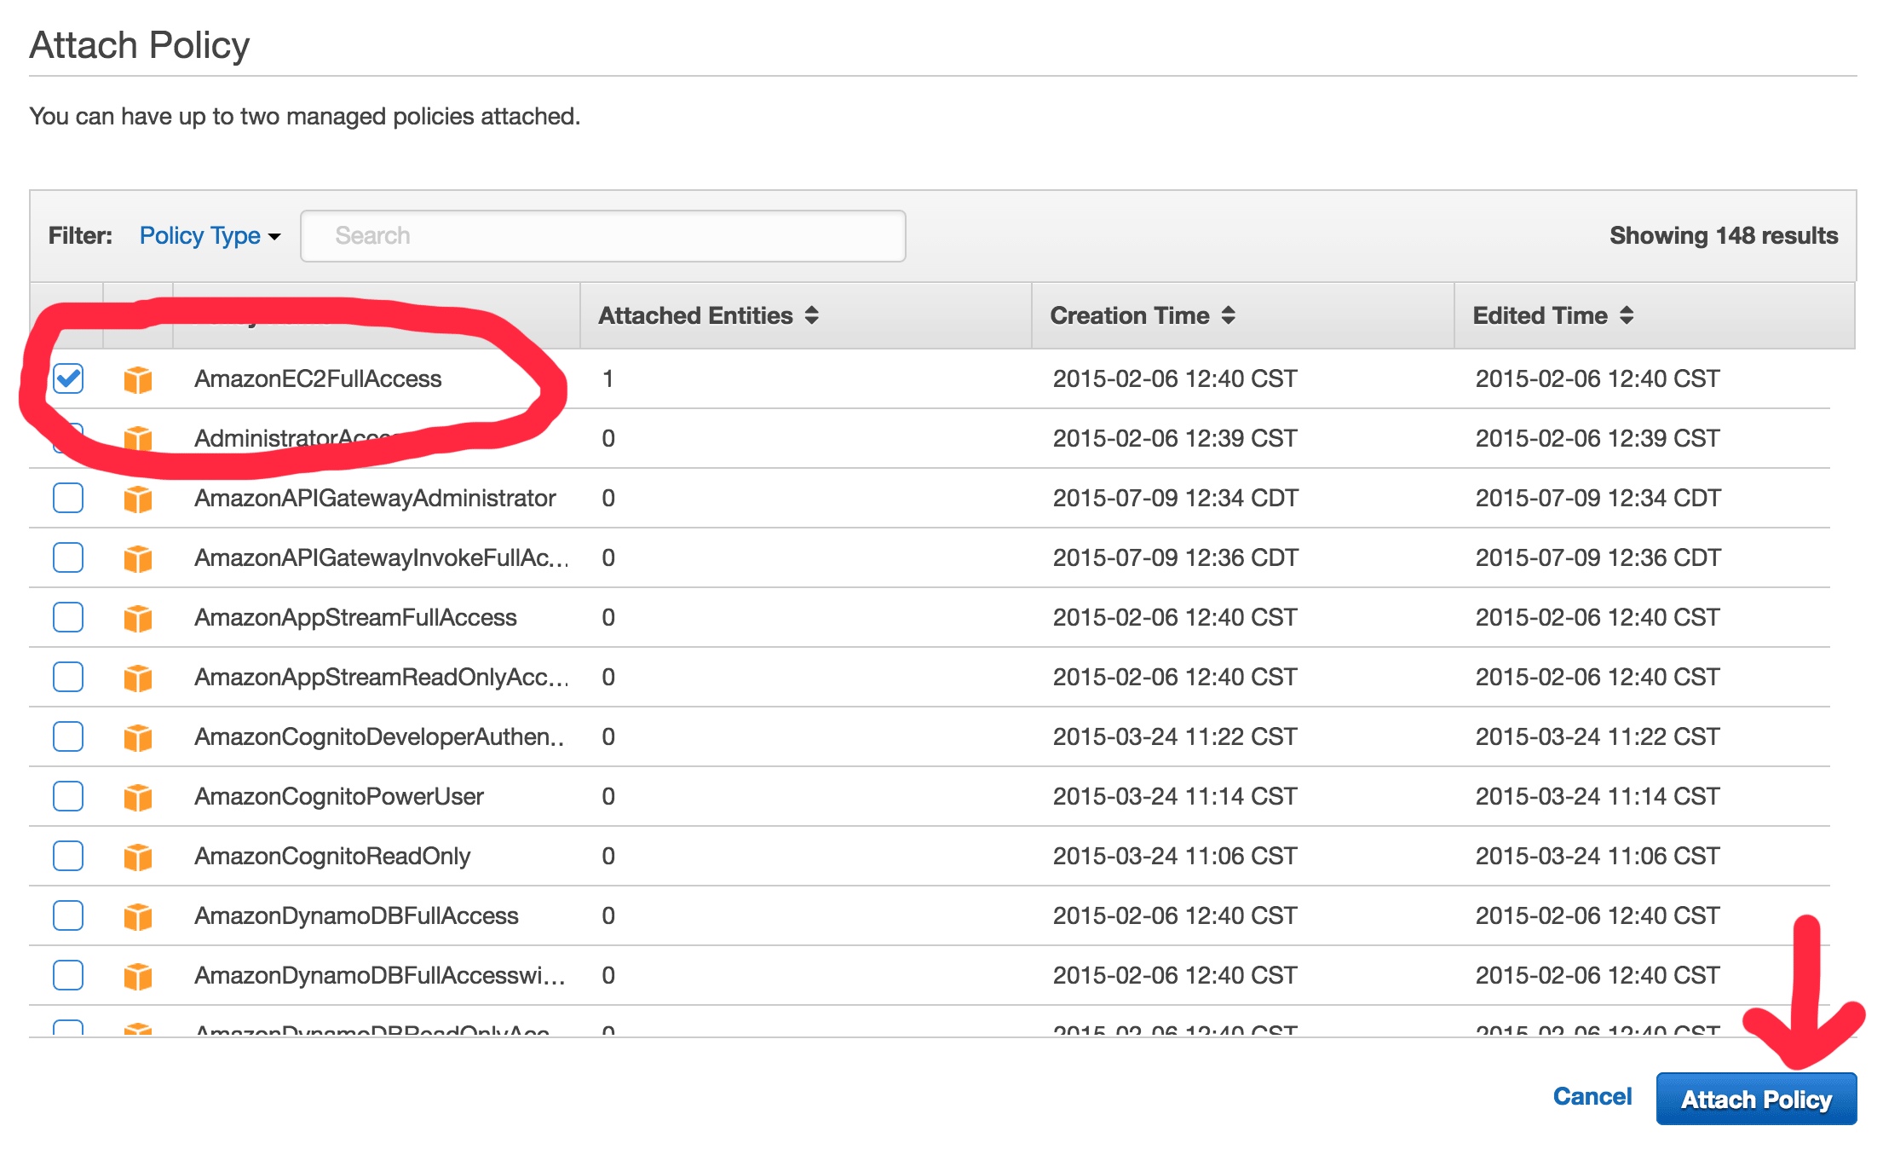Check the AmazonDynamoDBFullAccesswi… checkbox

(68, 975)
